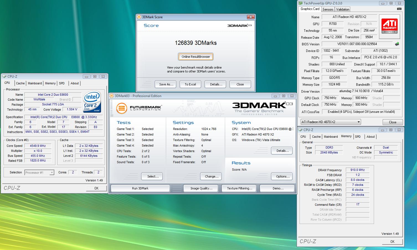Click OK in the Memory window of CPU-Z
Screen dimensions: 417x250
(x=392, y=241)
